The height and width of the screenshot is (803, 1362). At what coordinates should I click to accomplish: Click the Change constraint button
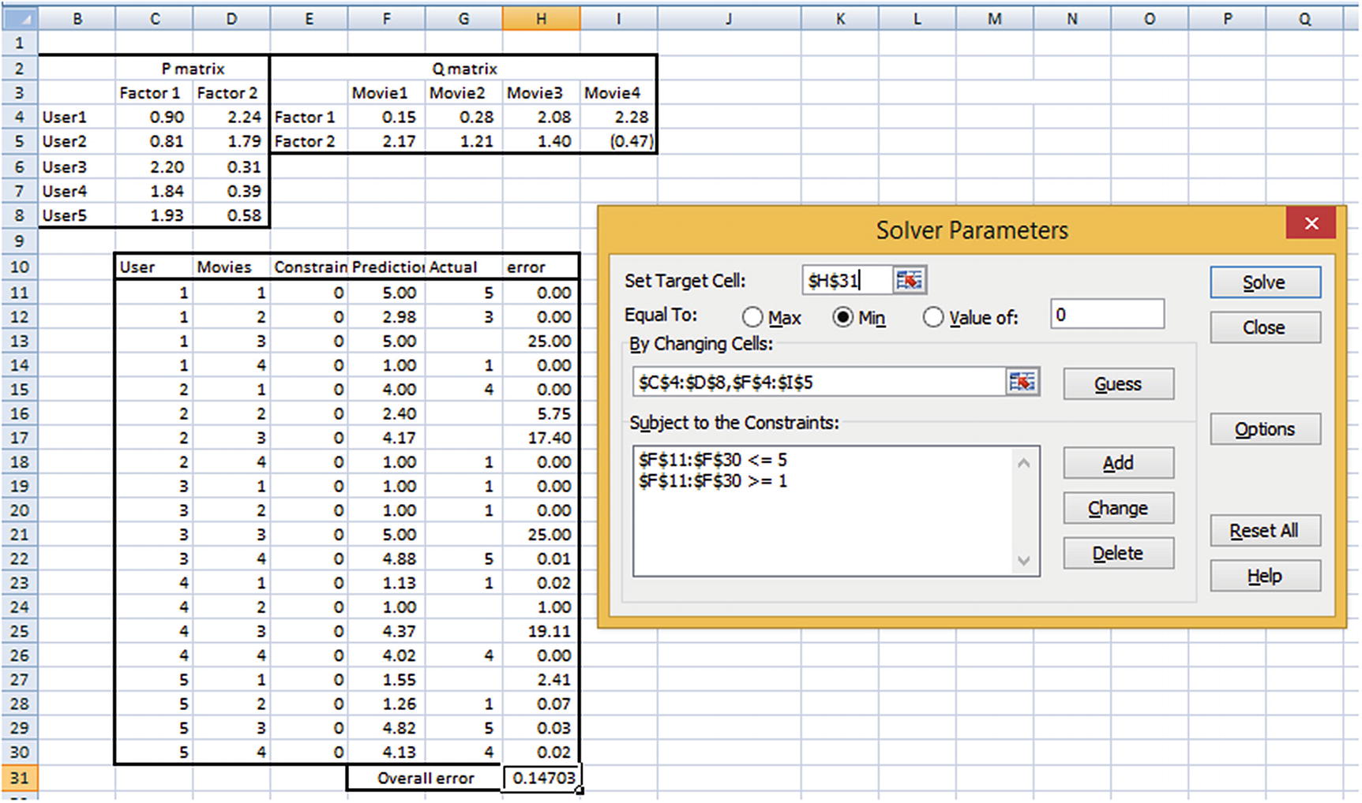click(x=1117, y=509)
